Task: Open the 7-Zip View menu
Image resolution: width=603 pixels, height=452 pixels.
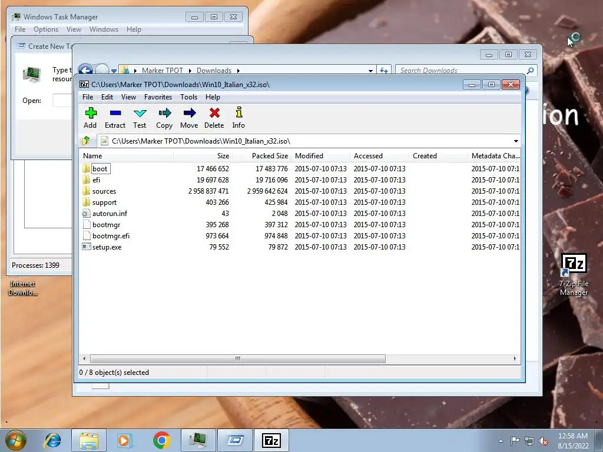Action: [128, 97]
